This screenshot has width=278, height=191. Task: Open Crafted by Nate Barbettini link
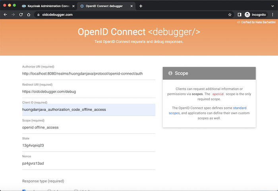(x=257, y=22)
